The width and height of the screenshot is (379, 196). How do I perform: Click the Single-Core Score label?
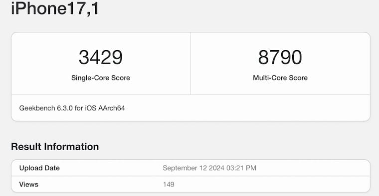[101, 78]
